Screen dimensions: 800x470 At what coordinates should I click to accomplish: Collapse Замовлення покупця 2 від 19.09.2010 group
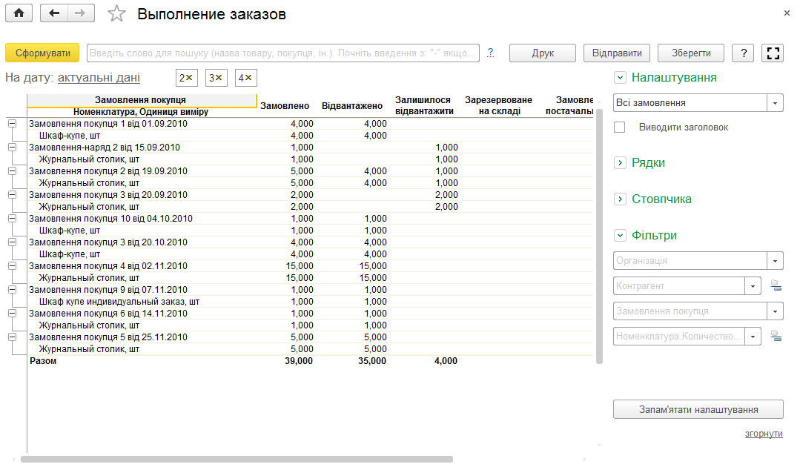(x=13, y=171)
